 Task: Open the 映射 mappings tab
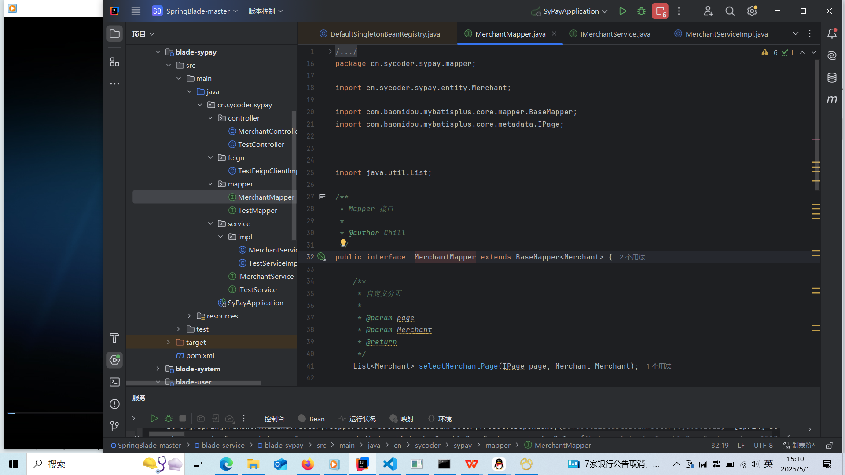402,419
